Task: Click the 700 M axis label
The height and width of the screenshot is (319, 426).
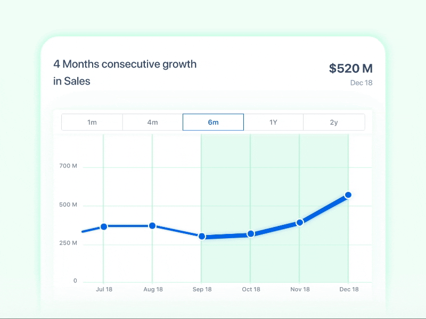Action: [x=68, y=166]
